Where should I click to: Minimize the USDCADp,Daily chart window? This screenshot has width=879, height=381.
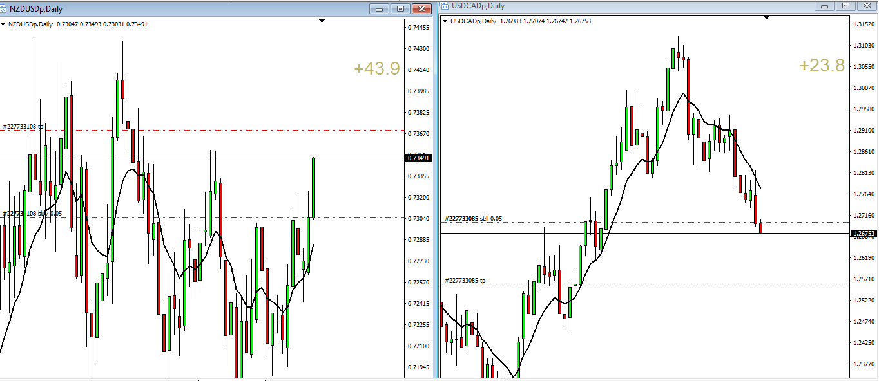(824, 6)
